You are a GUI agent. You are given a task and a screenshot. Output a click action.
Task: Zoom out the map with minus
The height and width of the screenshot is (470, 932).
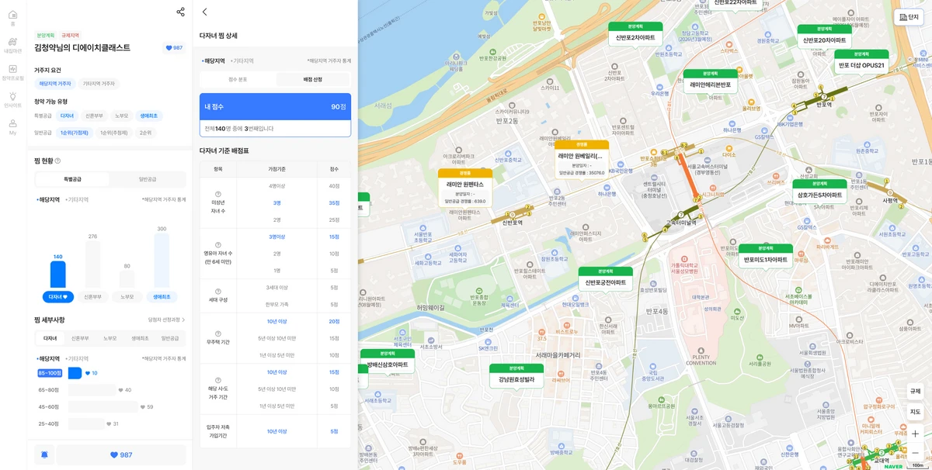pyautogui.click(x=915, y=452)
